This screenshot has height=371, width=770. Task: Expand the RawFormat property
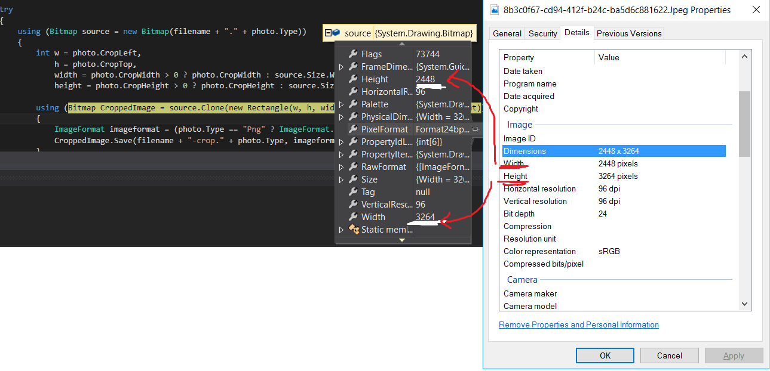click(x=342, y=166)
